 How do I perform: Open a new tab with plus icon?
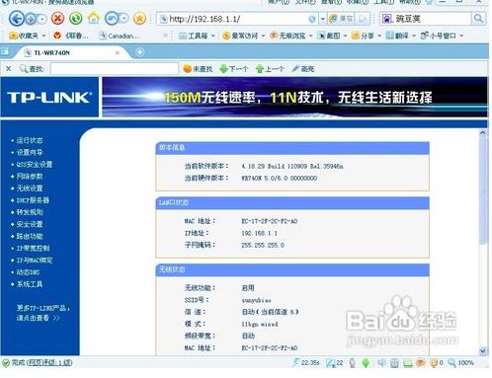[x=140, y=52]
